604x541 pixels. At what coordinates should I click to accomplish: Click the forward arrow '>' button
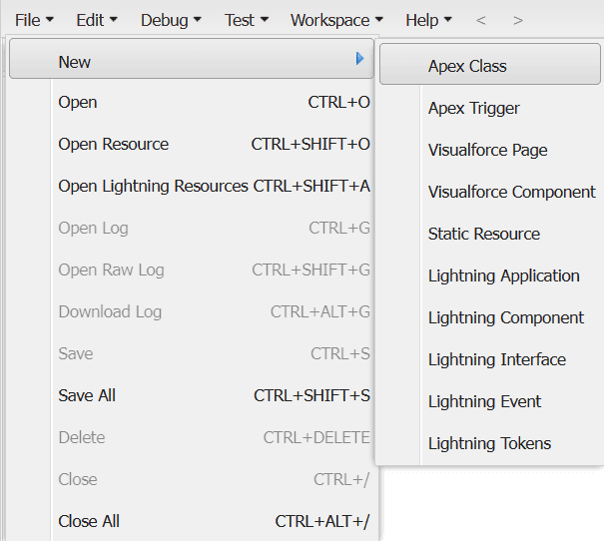click(518, 20)
